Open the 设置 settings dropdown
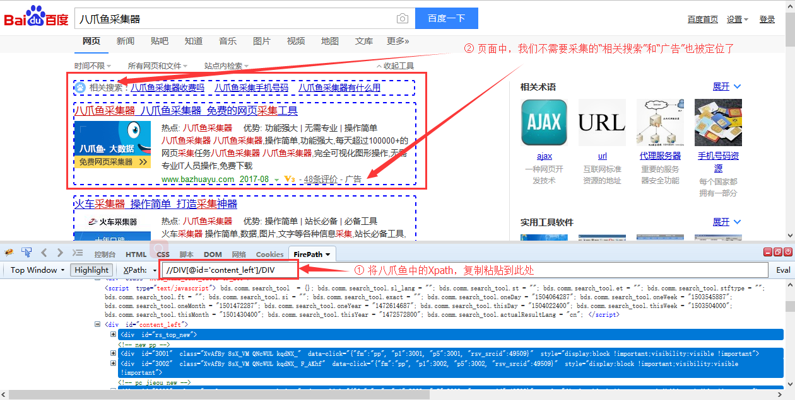Screen dimensions: 795x400 (x=737, y=20)
